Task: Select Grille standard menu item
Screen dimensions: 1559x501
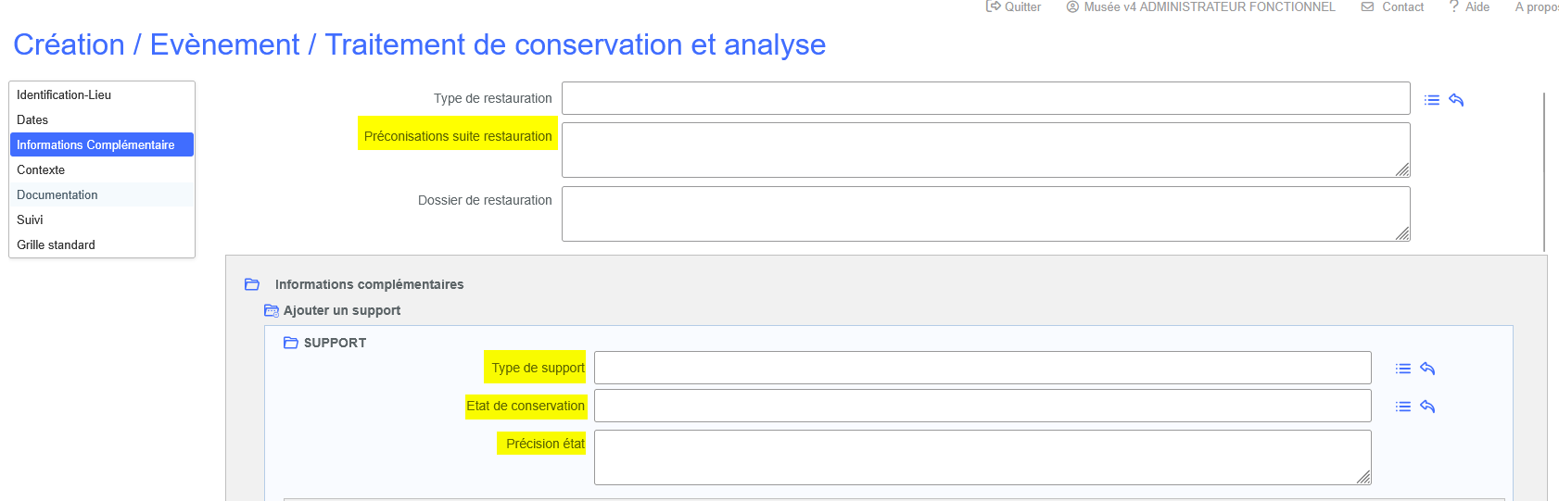Action: [56, 244]
